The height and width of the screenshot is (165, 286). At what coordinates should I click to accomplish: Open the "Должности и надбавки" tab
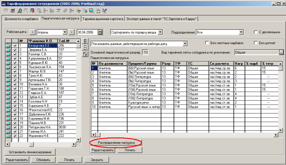[x=21, y=19]
